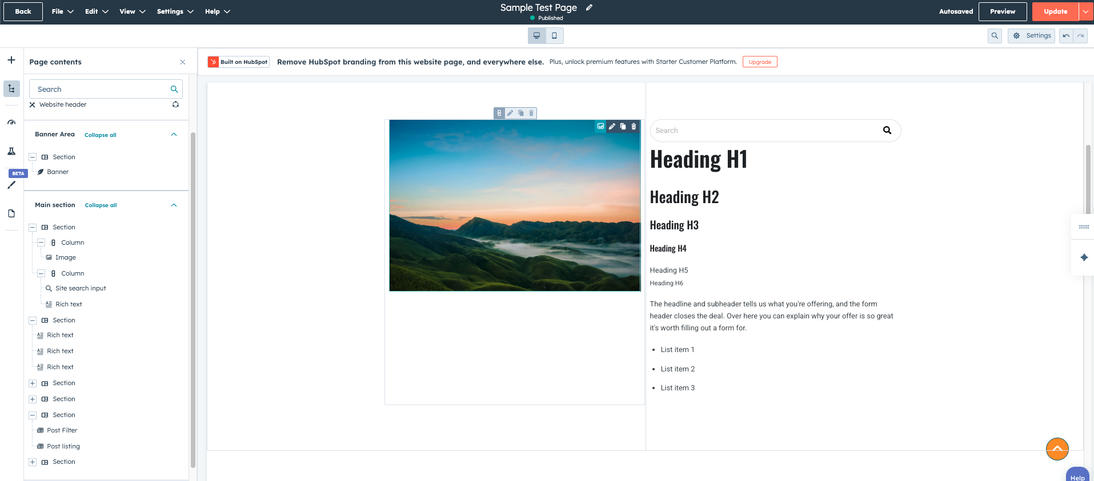The height and width of the screenshot is (481, 1094).
Task: Switch to mobile preview mode
Action: click(x=554, y=36)
